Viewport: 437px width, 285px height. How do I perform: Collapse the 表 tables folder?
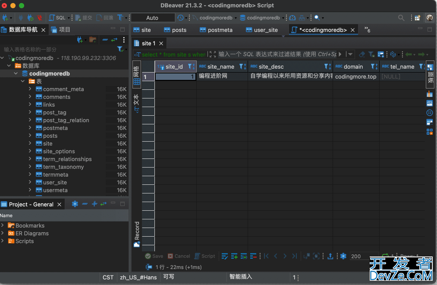click(x=23, y=81)
